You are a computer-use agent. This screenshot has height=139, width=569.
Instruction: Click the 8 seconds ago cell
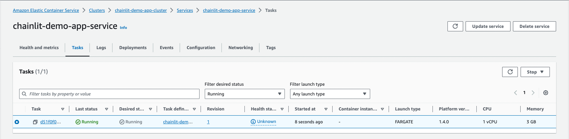click(x=309, y=122)
